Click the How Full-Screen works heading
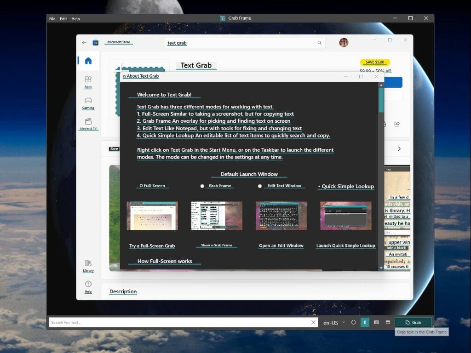Screen dimensions: 471x353 [165, 261]
